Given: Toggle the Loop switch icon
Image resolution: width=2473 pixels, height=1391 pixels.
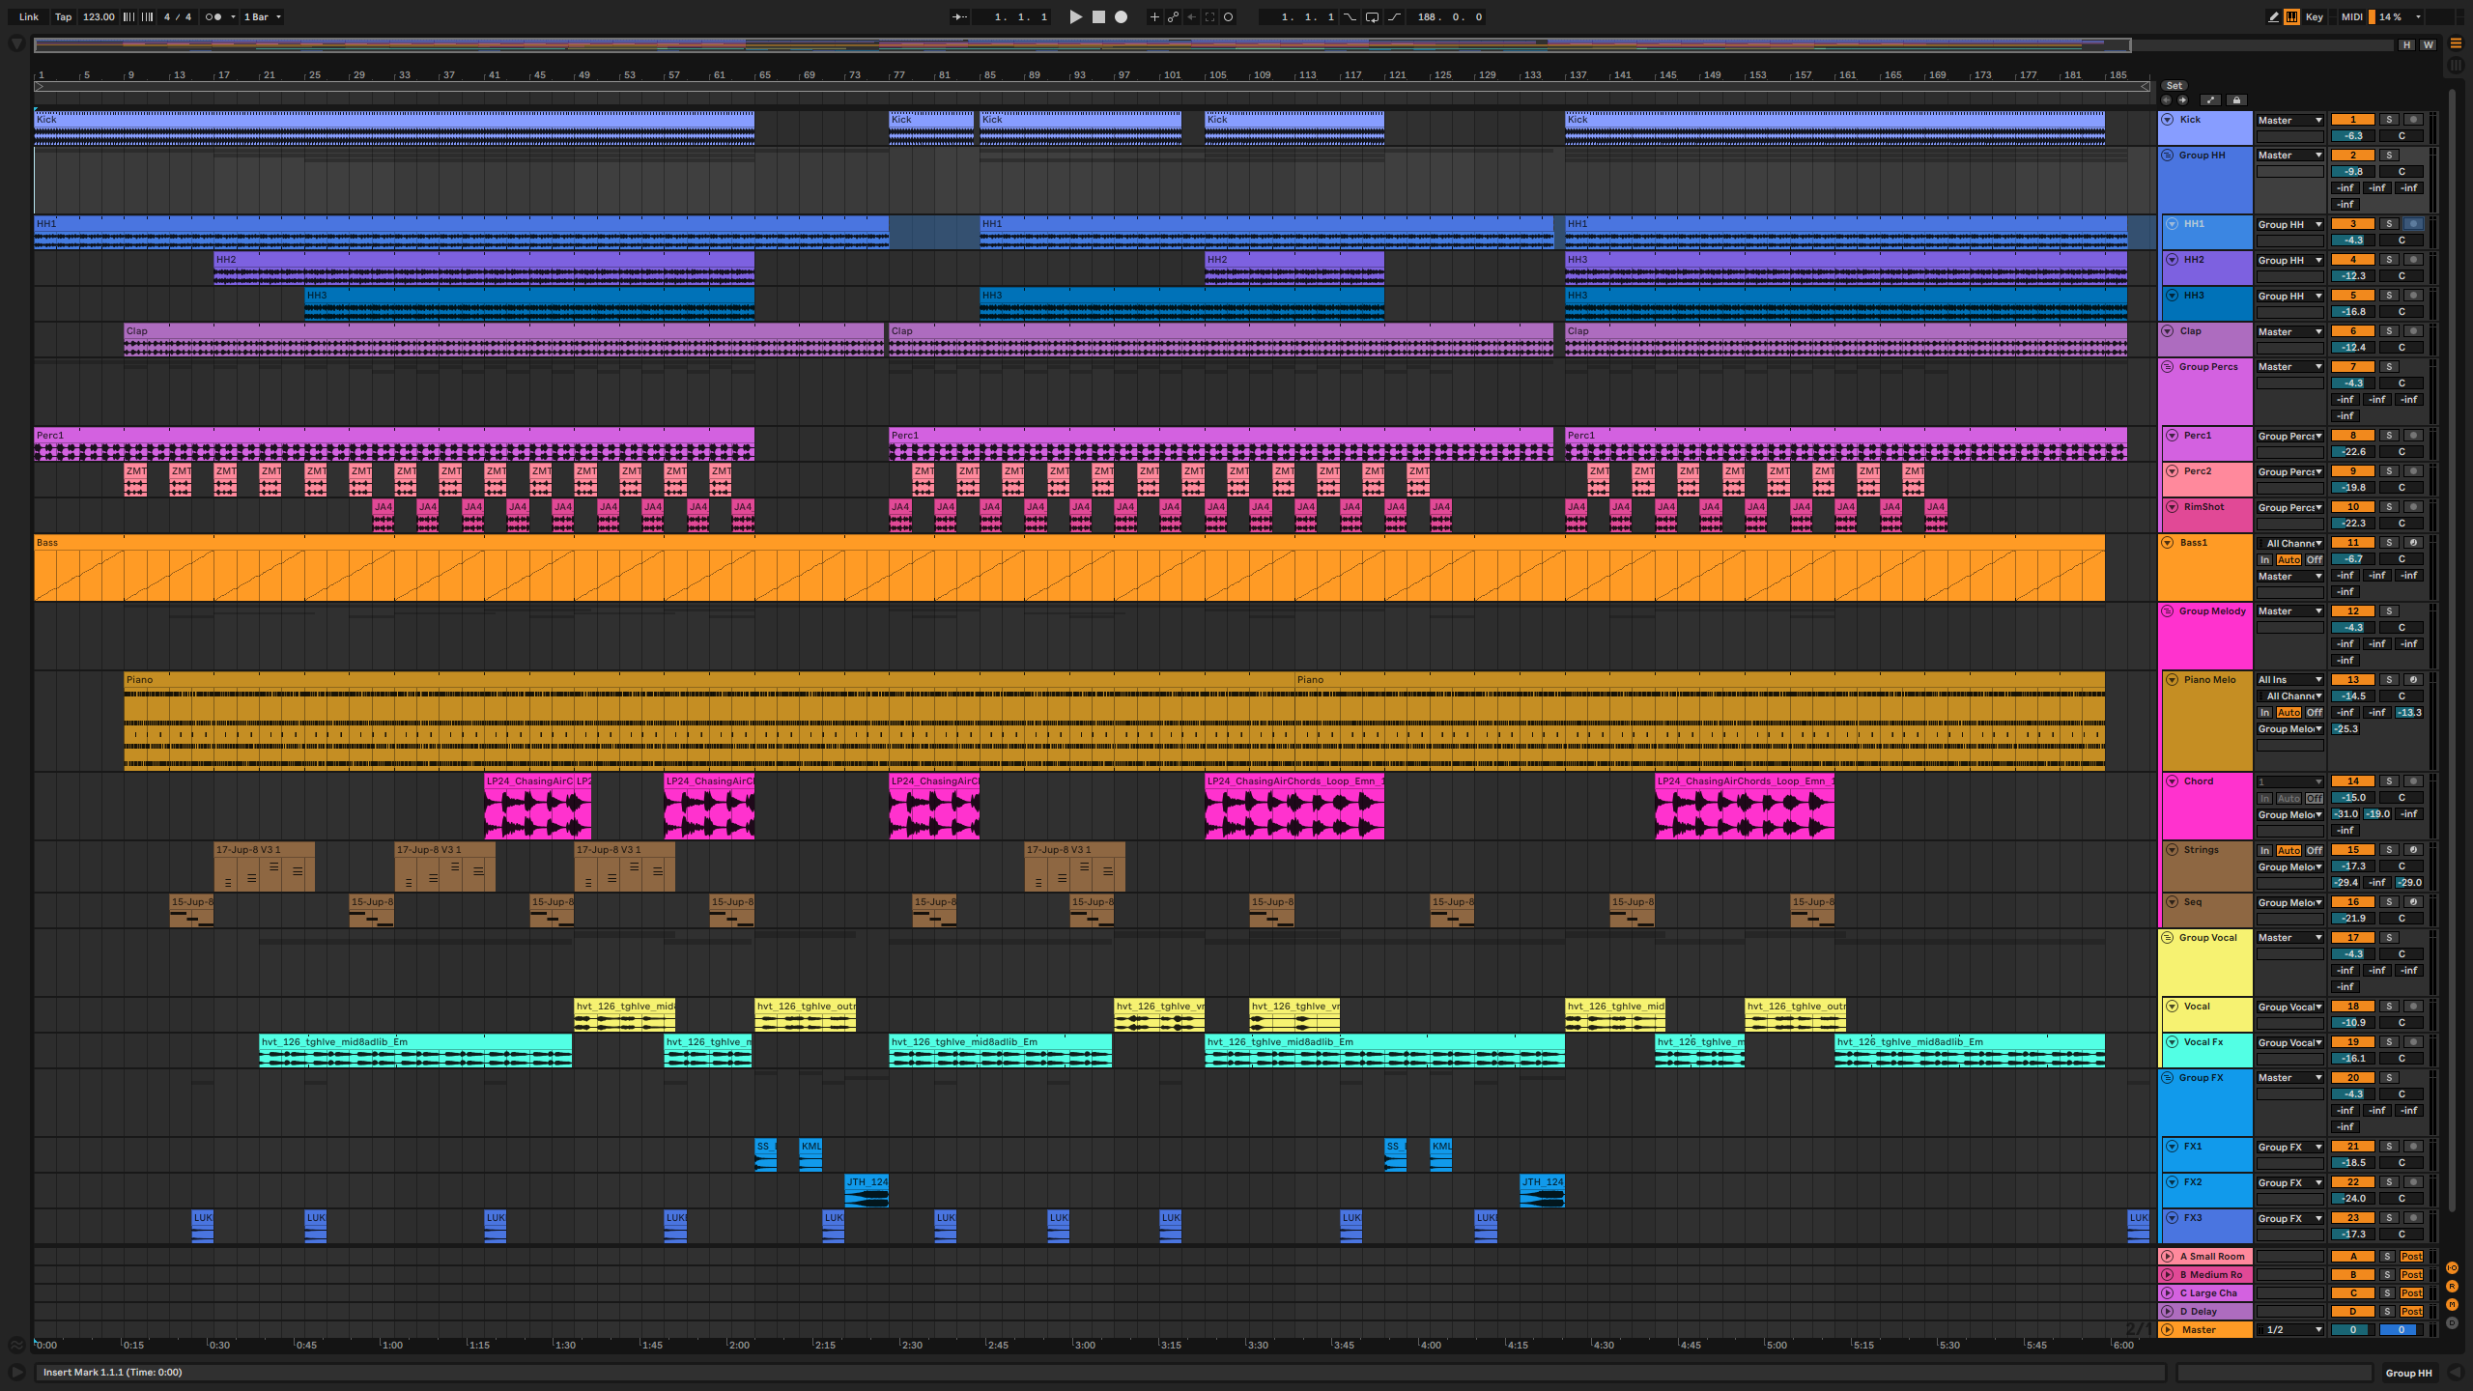Looking at the screenshot, I should pos(1372,16).
